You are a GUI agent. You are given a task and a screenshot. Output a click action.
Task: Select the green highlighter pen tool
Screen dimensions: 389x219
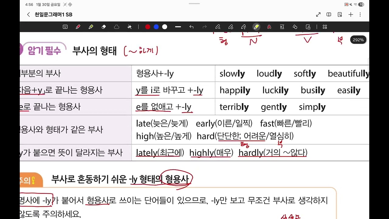[91, 27]
